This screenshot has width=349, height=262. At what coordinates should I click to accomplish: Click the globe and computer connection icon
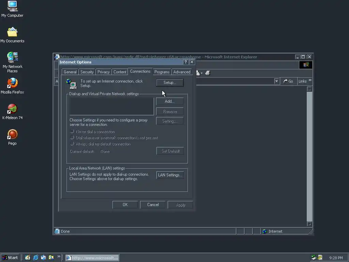pos(72,84)
